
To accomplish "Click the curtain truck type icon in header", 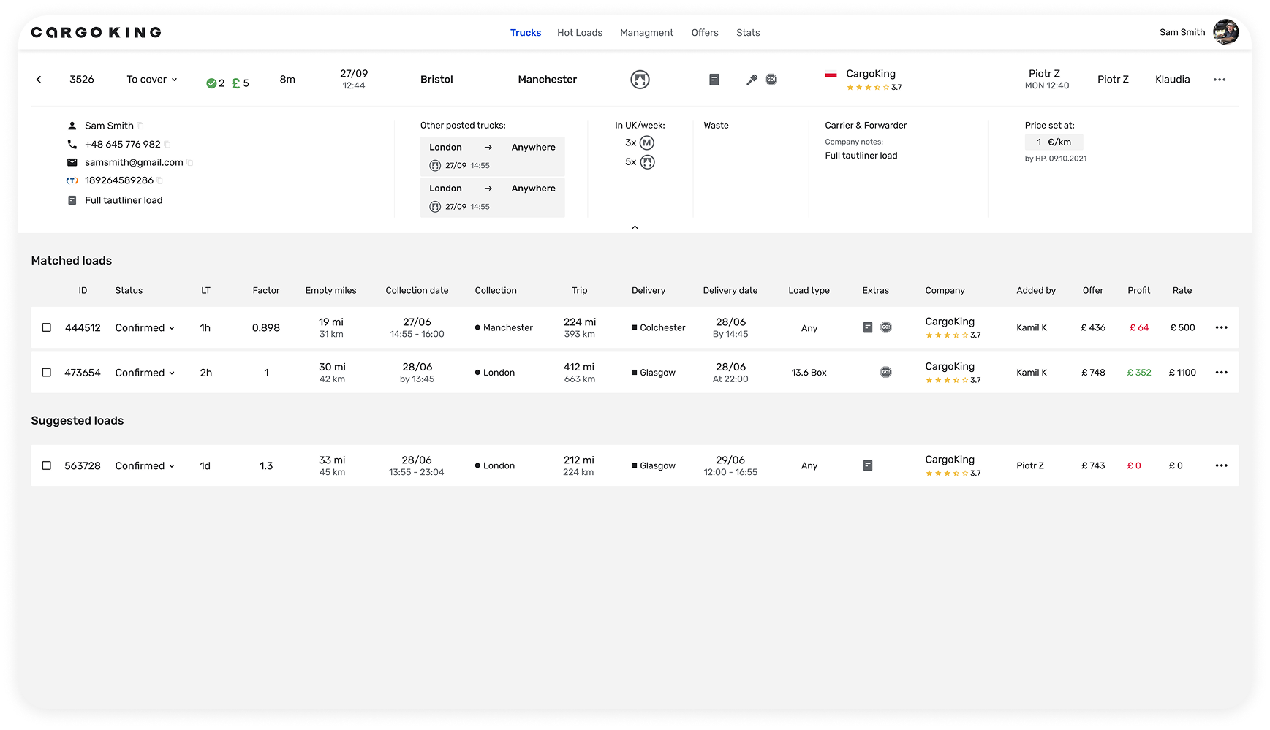I will (640, 80).
